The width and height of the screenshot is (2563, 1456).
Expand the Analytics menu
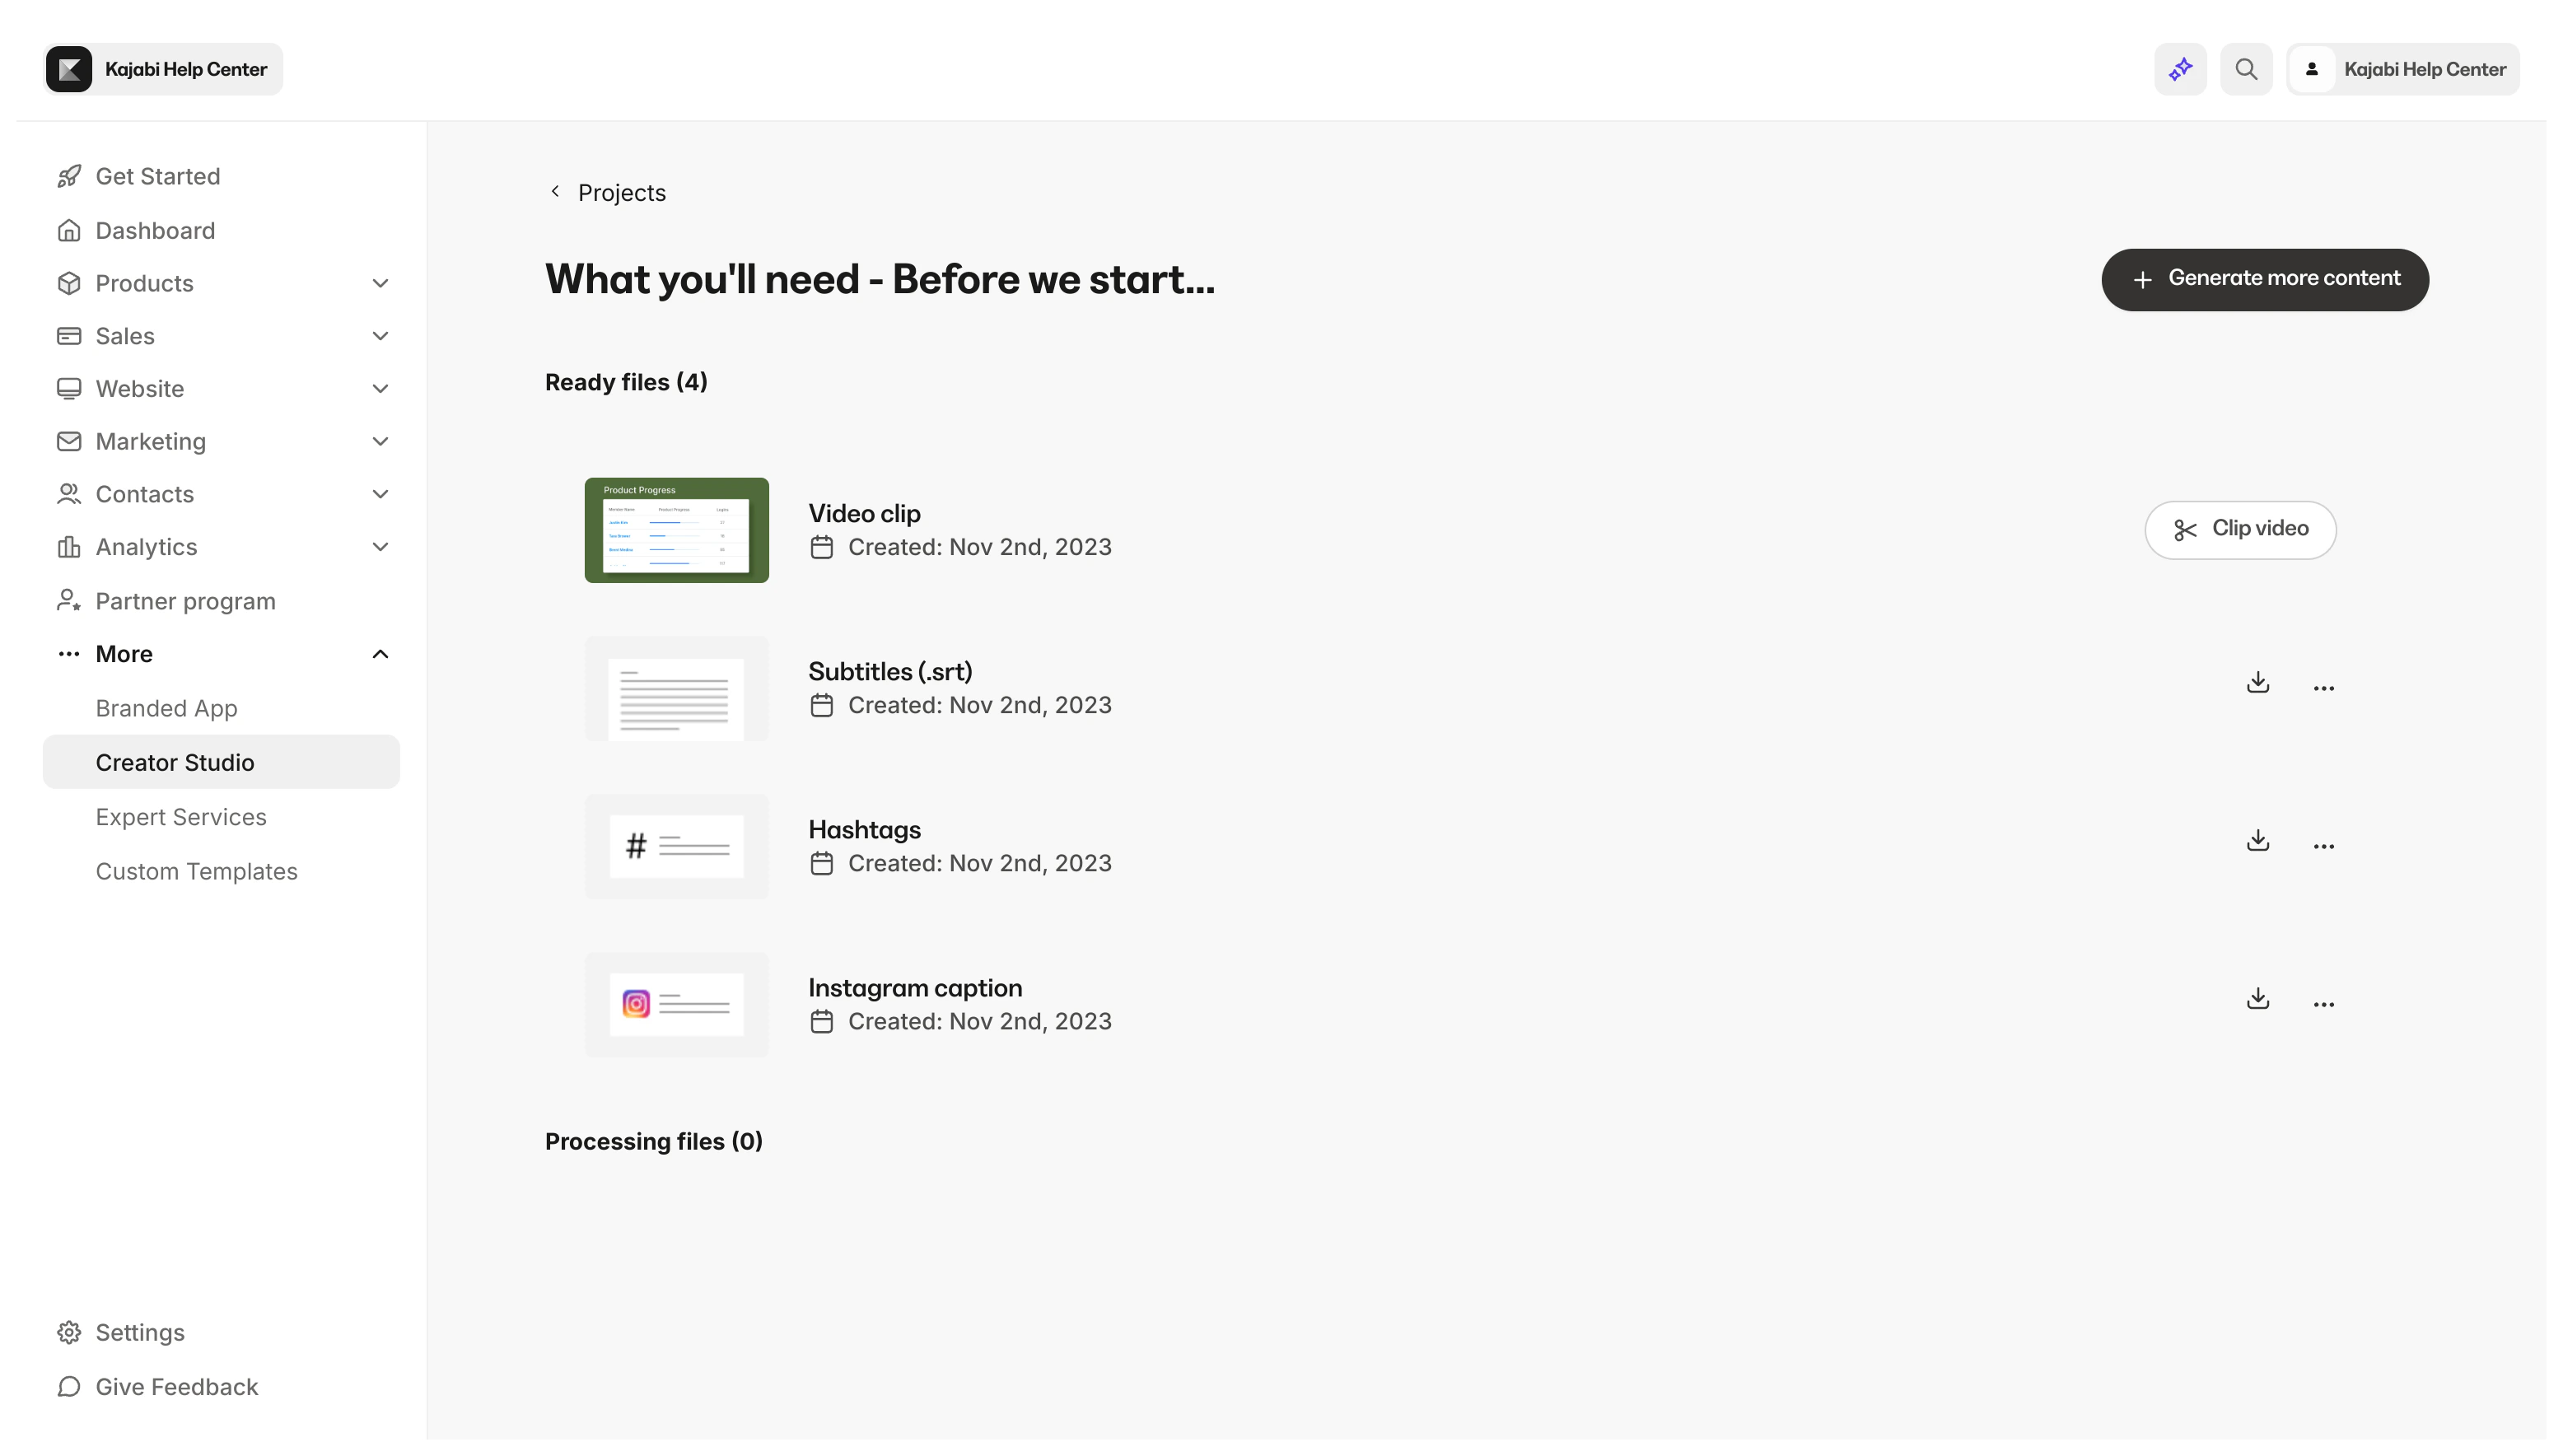tap(380, 546)
